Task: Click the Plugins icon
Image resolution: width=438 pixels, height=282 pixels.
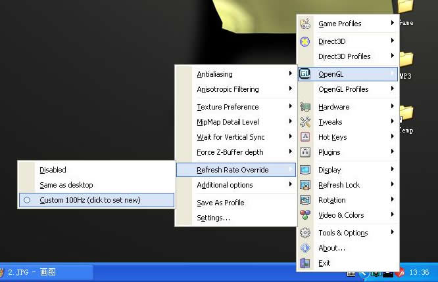Action: pyautogui.click(x=305, y=152)
